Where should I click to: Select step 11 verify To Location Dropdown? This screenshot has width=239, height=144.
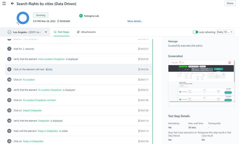click(x=79, y=90)
